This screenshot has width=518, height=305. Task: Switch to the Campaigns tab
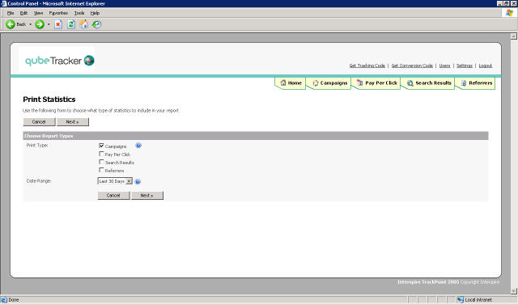click(329, 83)
